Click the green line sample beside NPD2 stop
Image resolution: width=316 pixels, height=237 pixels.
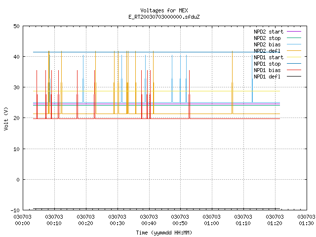pos(294,38)
